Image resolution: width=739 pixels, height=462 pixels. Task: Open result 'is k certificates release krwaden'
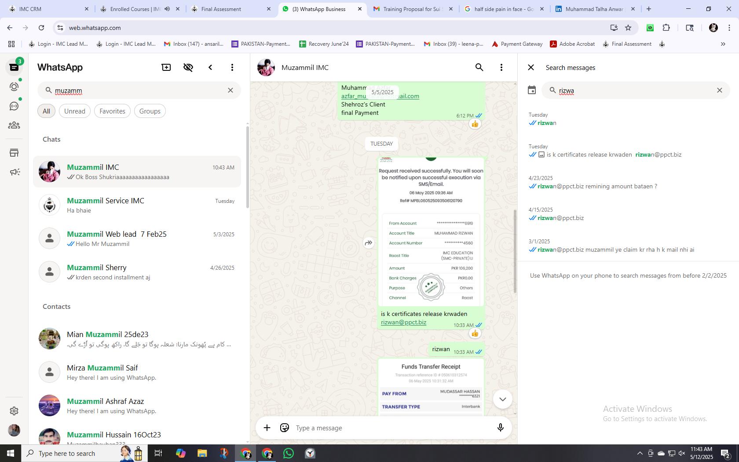pyautogui.click(x=628, y=150)
